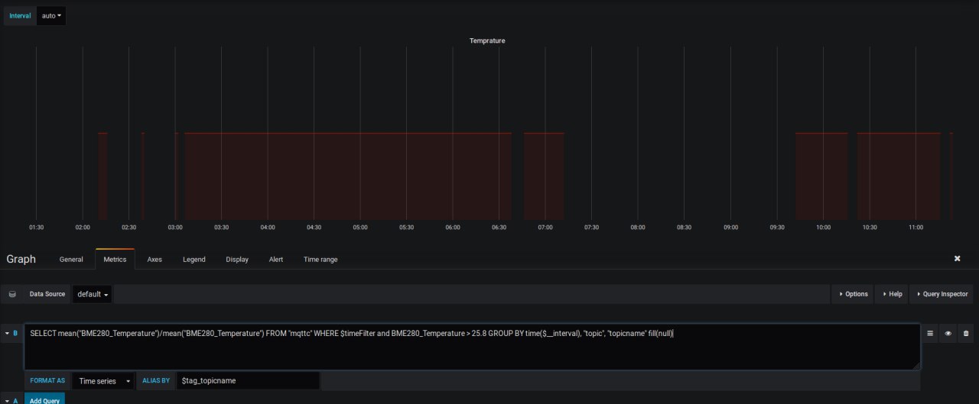Switch to the General tab

pyautogui.click(x=71, y=260)
